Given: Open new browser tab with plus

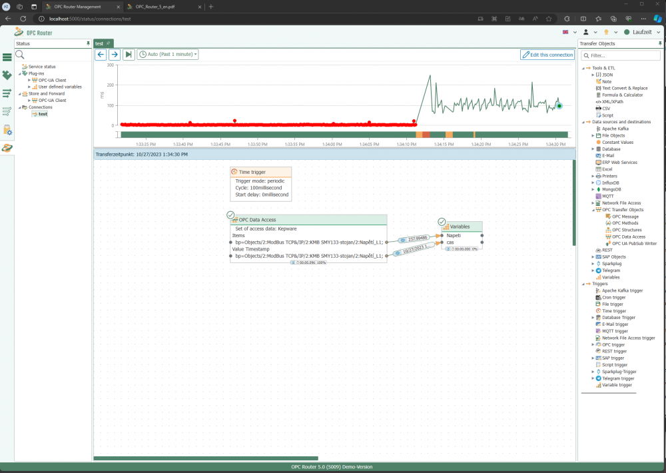Looking at the screenshot, I should (210, 7).
